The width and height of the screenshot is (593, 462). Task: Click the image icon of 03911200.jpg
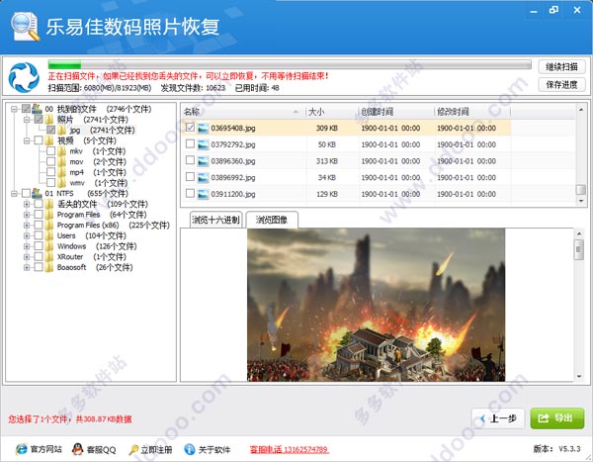tap(203, 194)
